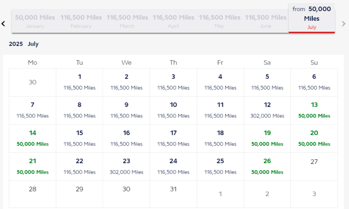Select July 3 date cell
The width and height of the screenshot is (349, 209).
point(174,82)
